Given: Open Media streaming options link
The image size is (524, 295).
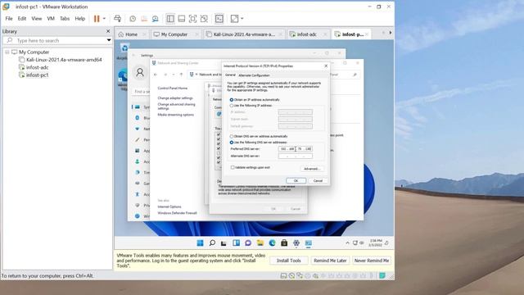Looking at the screenshot, I should click(175, 115).
